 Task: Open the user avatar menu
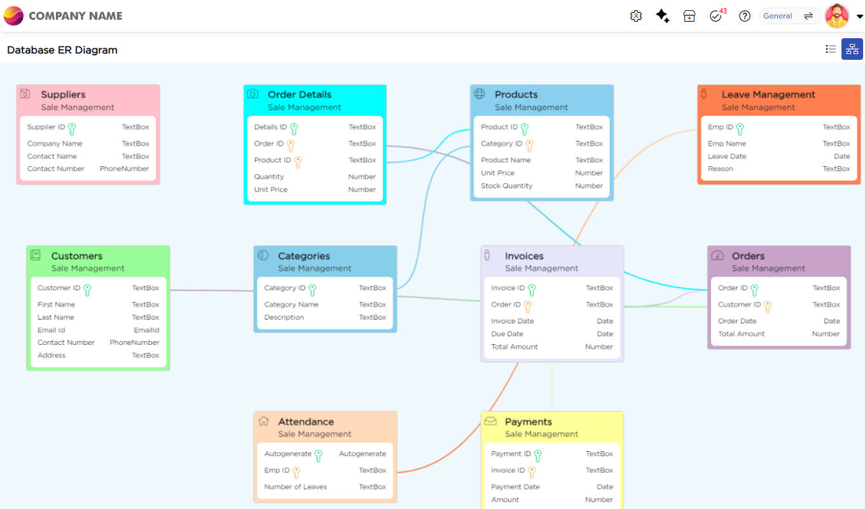[836, 16]
